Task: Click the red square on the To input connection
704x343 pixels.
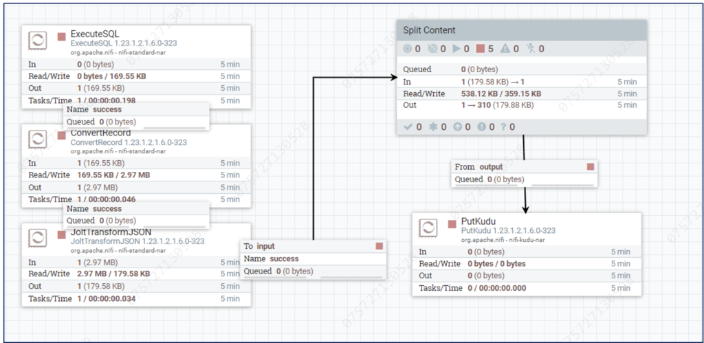Action: pos(379,246)
